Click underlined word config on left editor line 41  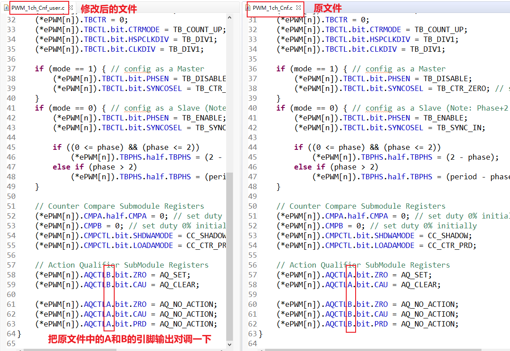137,108
